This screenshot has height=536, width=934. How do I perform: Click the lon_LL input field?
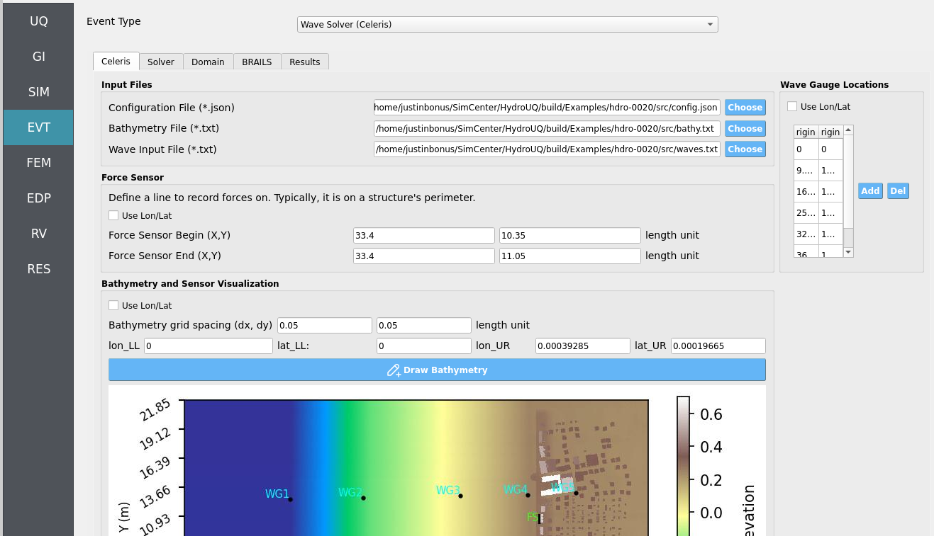[209, 346]
